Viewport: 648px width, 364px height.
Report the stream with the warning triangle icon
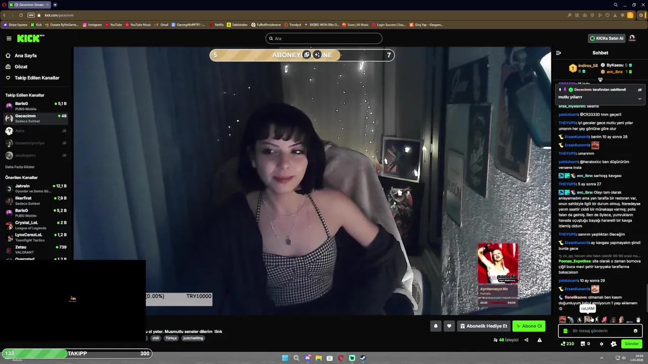[539, 340]
